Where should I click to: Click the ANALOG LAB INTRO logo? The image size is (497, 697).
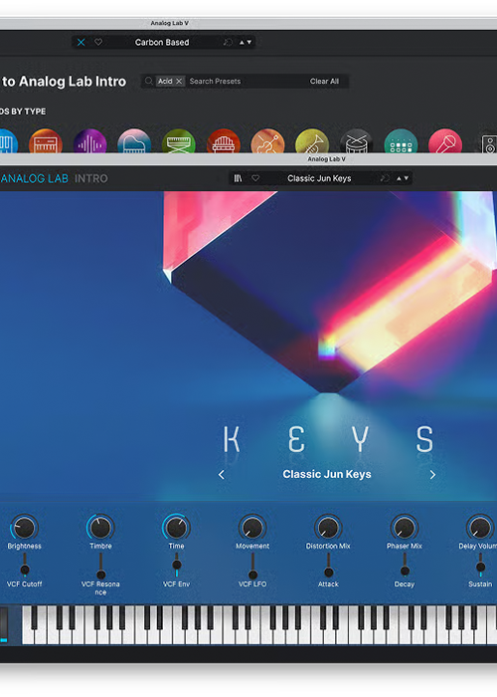coord(54,178)
